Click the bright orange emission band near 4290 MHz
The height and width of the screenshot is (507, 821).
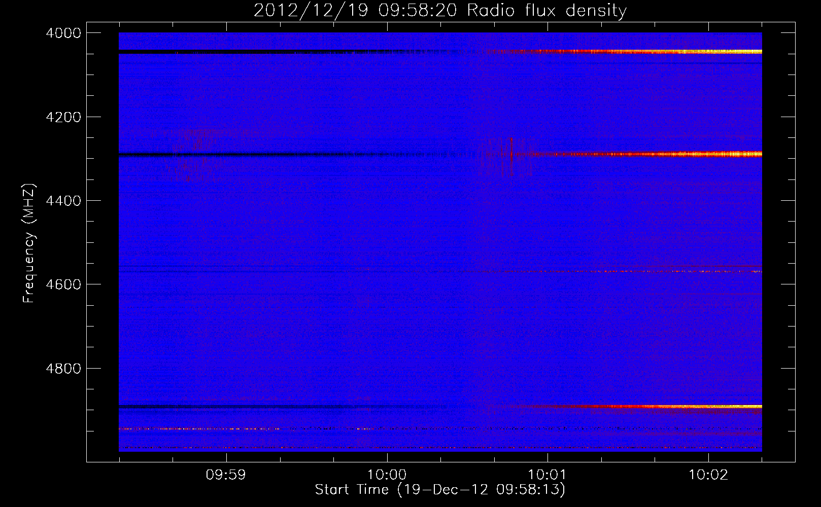pyautogui.click(x=647, y=154)
